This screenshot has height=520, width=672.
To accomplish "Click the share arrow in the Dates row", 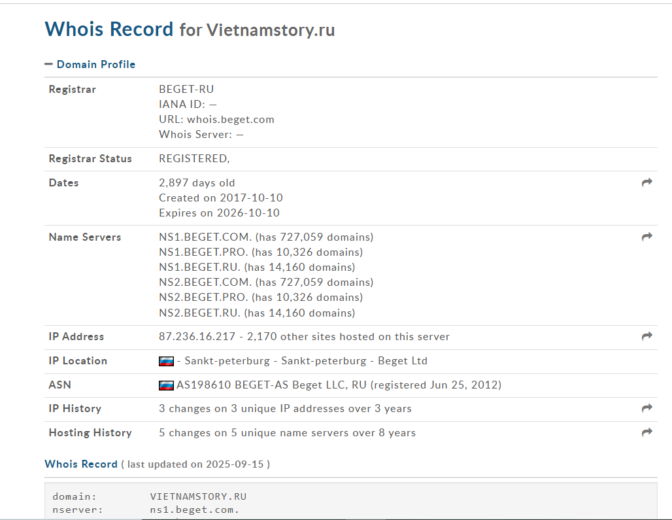I will (x=647, y=182).
